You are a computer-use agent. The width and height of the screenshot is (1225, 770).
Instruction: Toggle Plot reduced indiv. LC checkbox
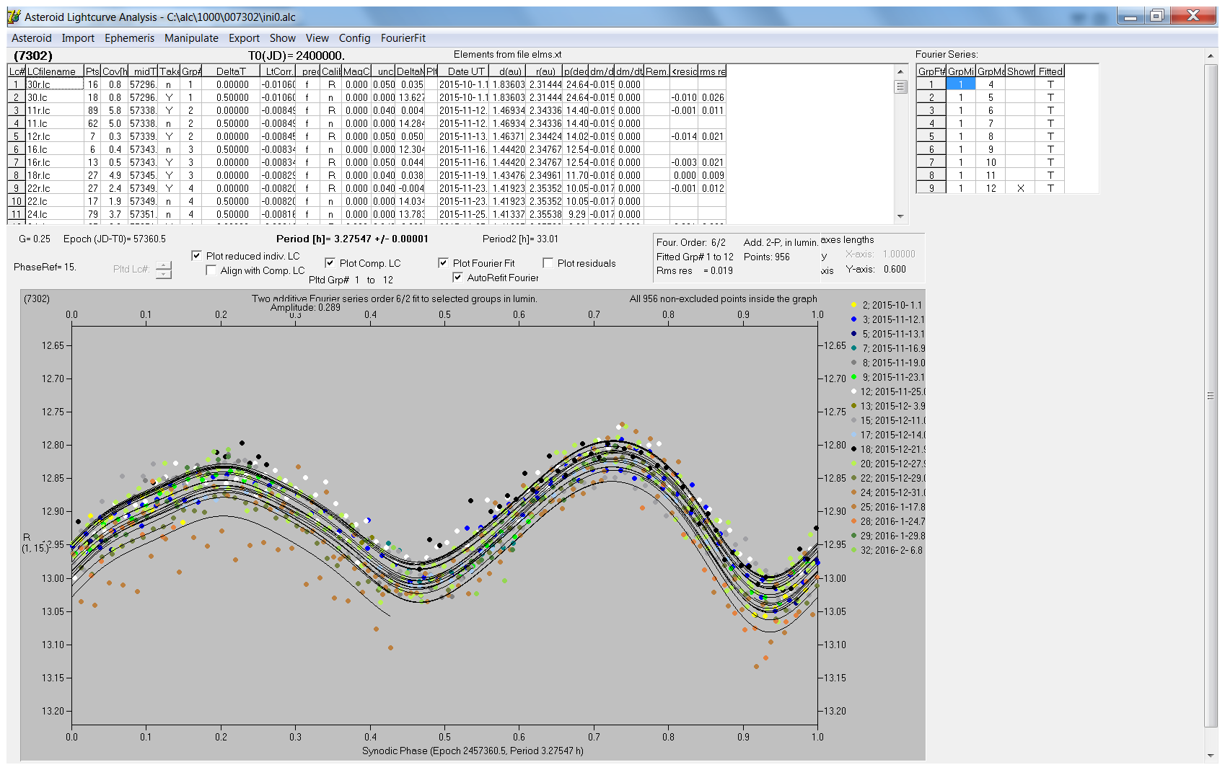pyautogui.click(x=196, y=256)
